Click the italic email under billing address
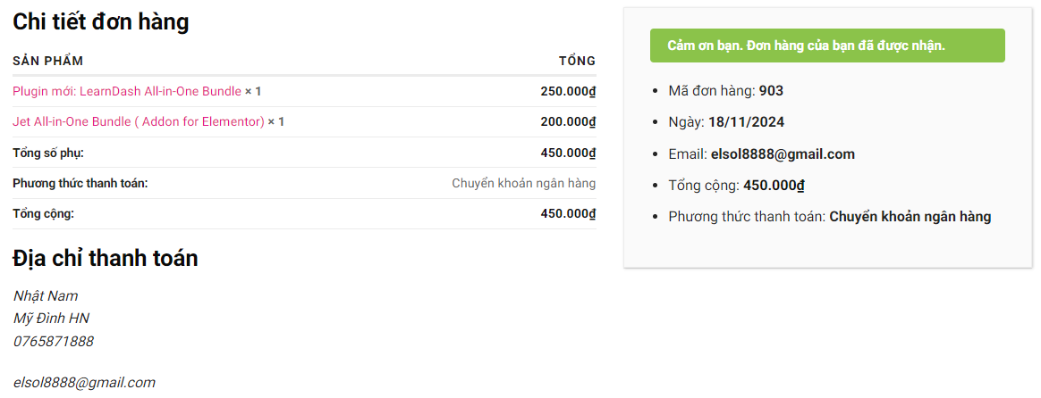The width and height of the screenshot is (1041, 398). tap(84, 382)
